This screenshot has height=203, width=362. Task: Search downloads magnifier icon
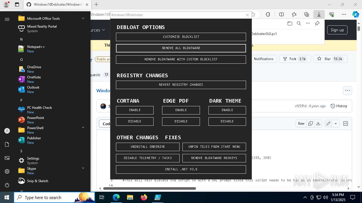[299, 23]
